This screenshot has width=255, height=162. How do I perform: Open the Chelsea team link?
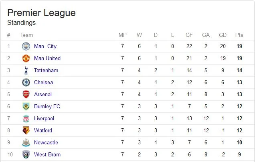pos(43,83)
